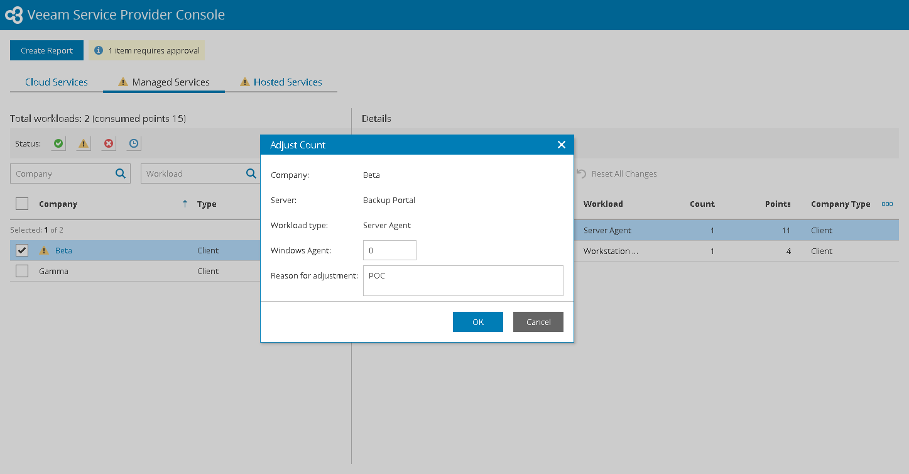The height and width of the screenshot is (474, 909).
Task: Sort by the Company Type column header
Action: 841,204
